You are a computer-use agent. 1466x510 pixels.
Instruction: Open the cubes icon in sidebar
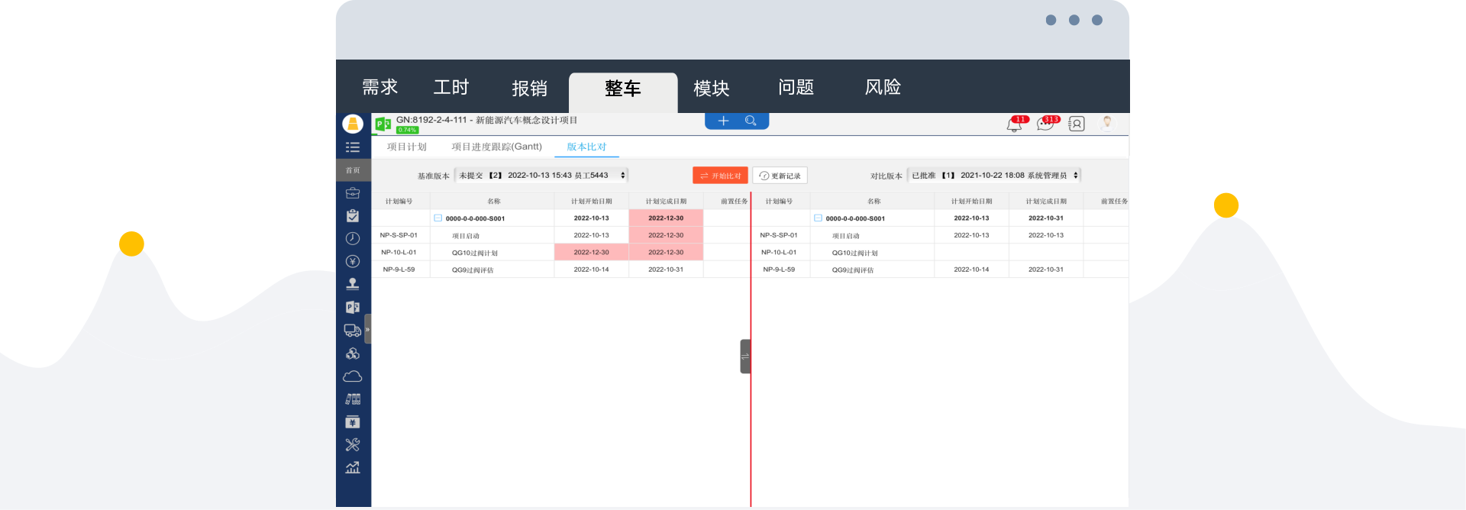click(x=353, y=353)
